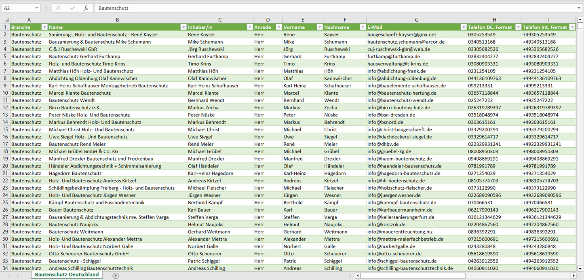
Task: Select row 15 header
Action: [x=5, y=129]
